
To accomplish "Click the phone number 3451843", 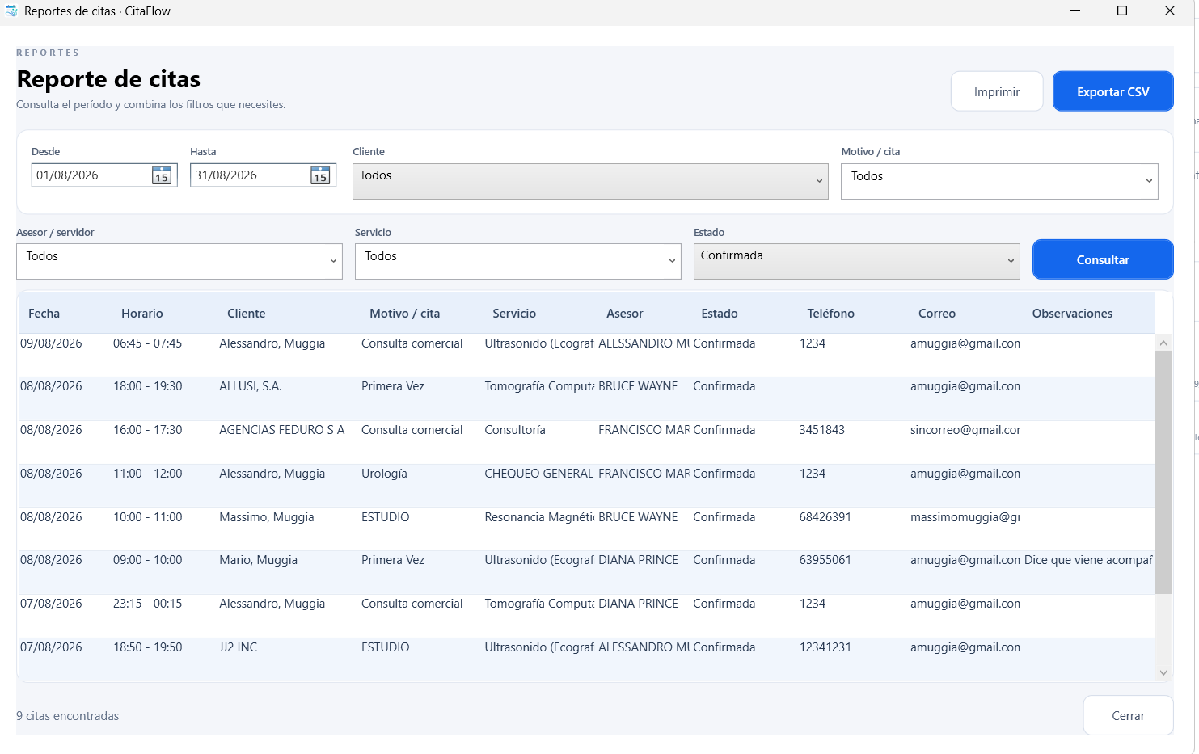I will tap(822, 430).
